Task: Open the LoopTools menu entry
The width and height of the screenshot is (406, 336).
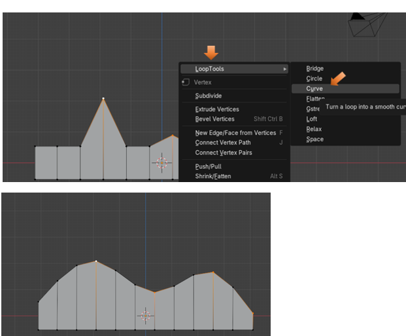Action: [210, 69]
